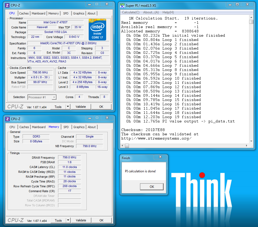Click Super PI vertical scrollbar down arrow

251,141
